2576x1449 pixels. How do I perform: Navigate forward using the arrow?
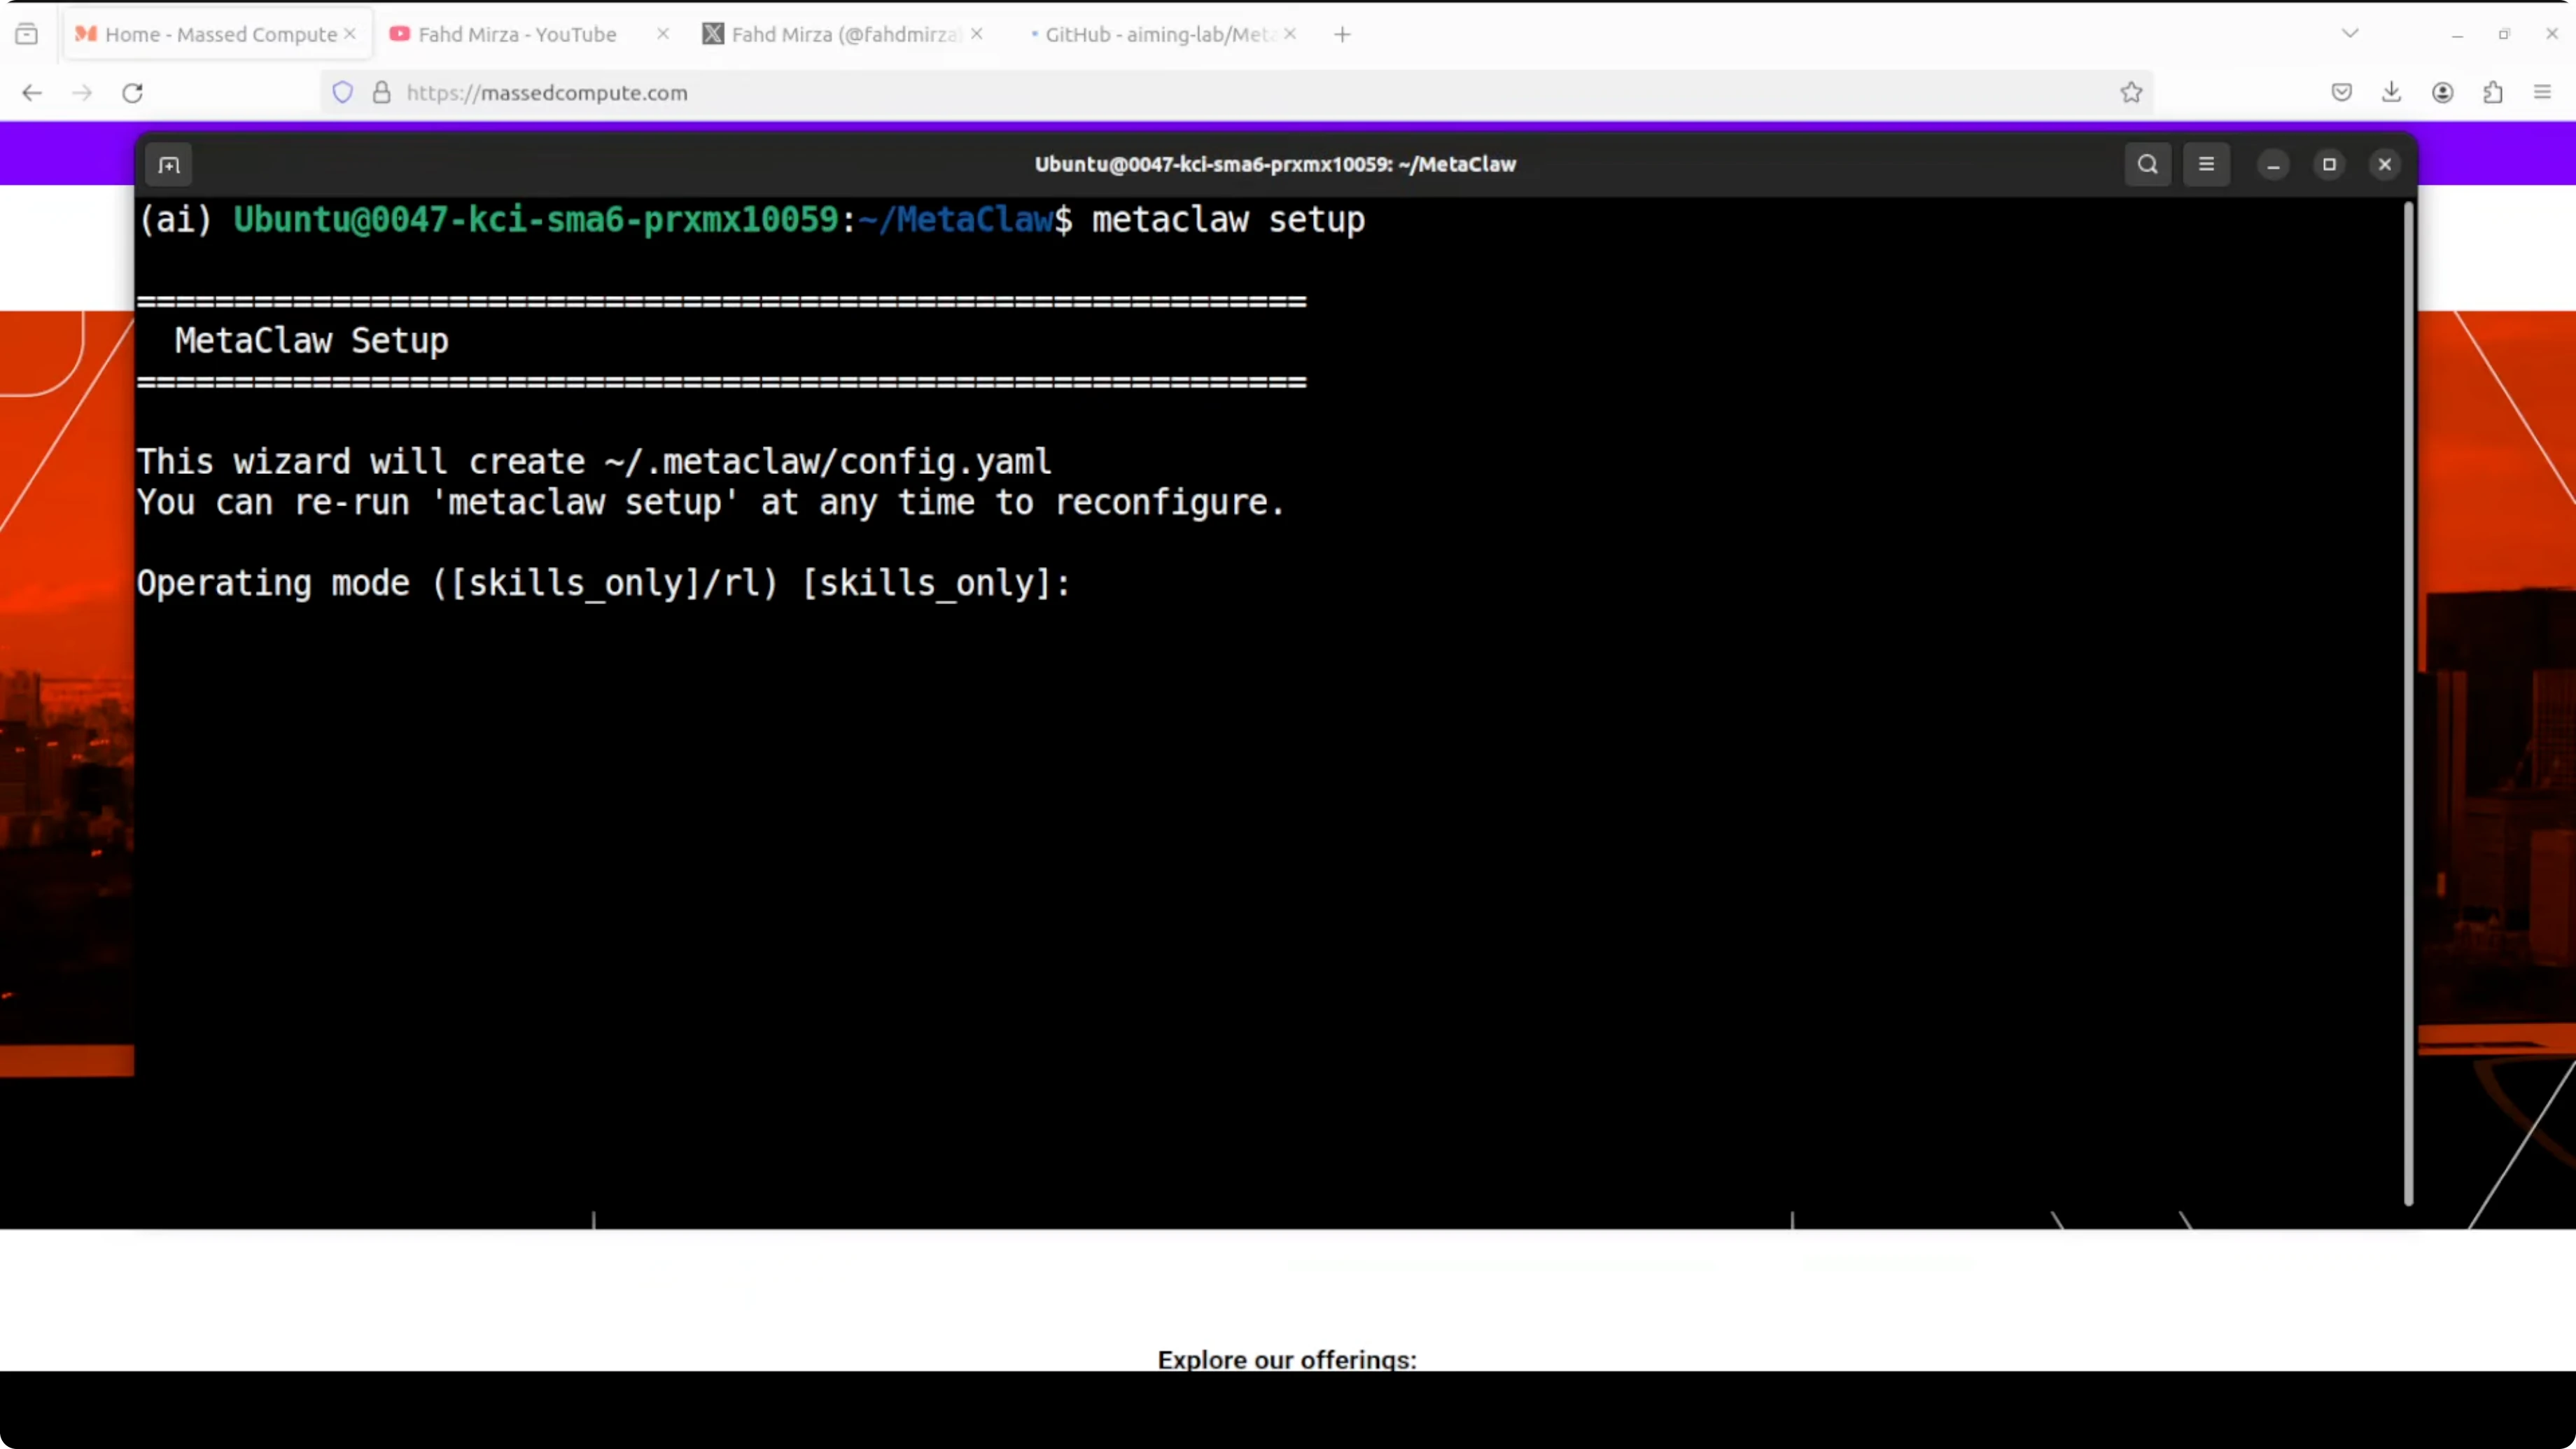tap(81, 92)
